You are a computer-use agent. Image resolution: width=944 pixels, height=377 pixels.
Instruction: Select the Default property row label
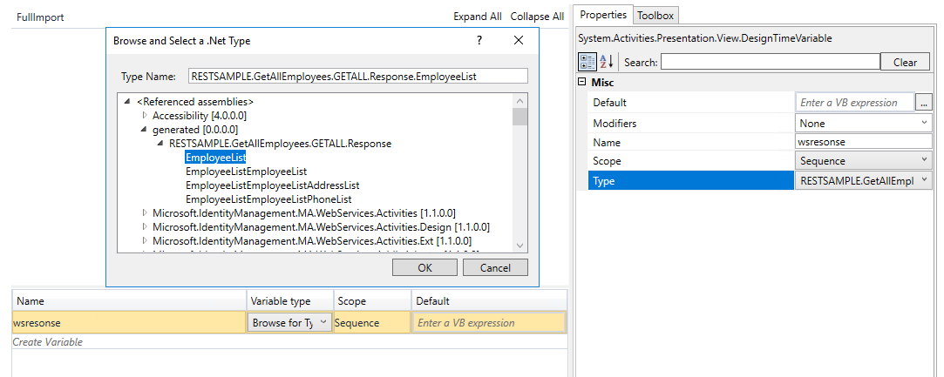click(691, 103)
